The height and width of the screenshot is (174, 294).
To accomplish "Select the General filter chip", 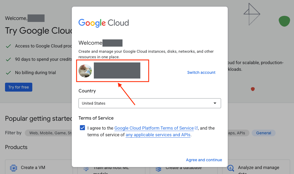I will (263, 133).
